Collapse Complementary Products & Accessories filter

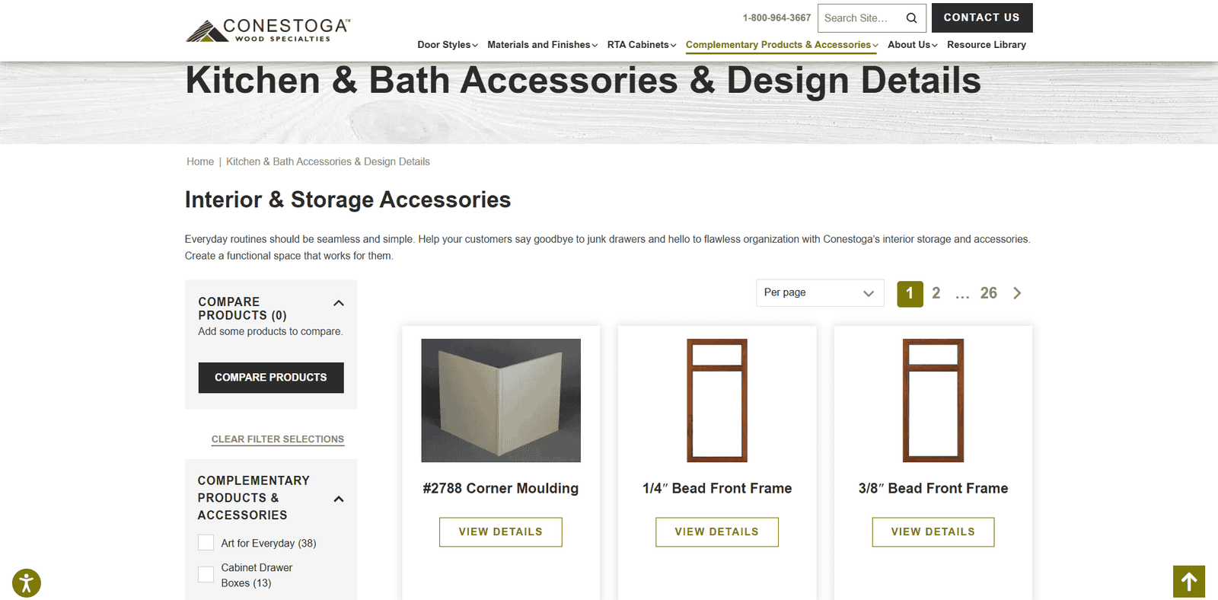(x=339, y=499)
